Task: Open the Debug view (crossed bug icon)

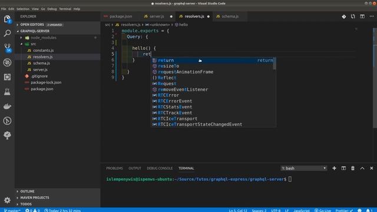Action: [x=7, y=62]
